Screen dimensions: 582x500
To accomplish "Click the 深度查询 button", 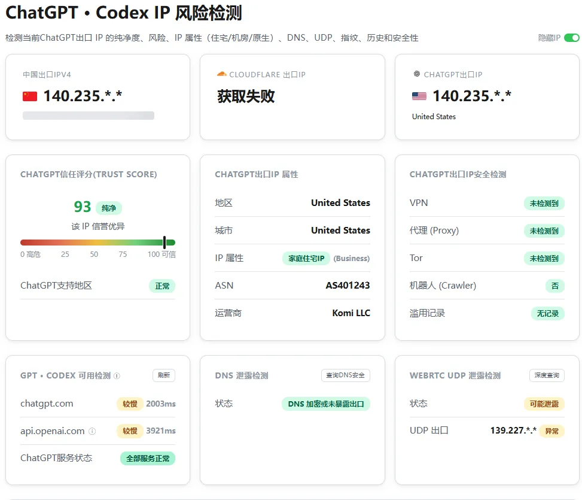I will pos(547,375).
